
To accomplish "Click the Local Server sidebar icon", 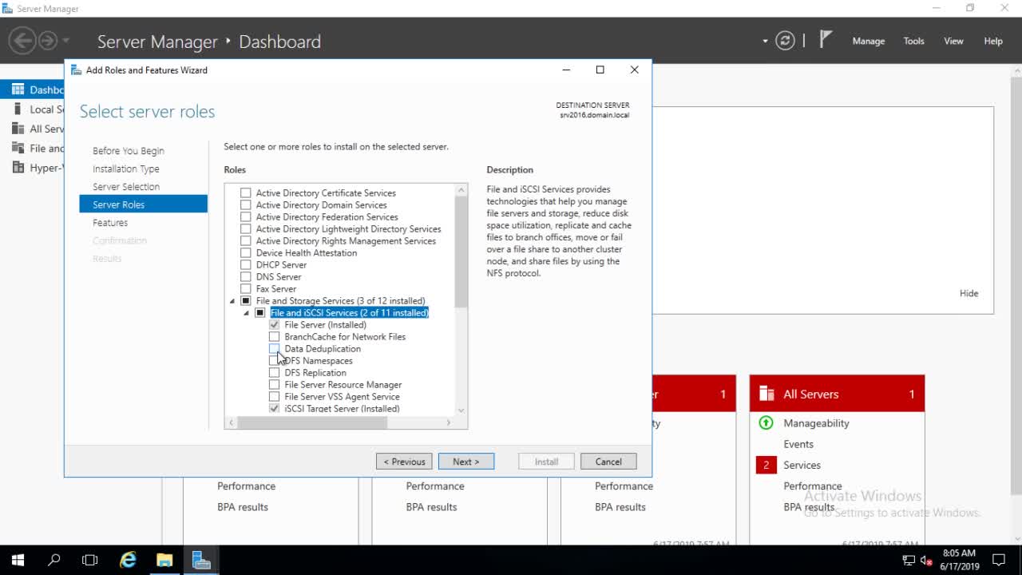I will coord(18,109).
